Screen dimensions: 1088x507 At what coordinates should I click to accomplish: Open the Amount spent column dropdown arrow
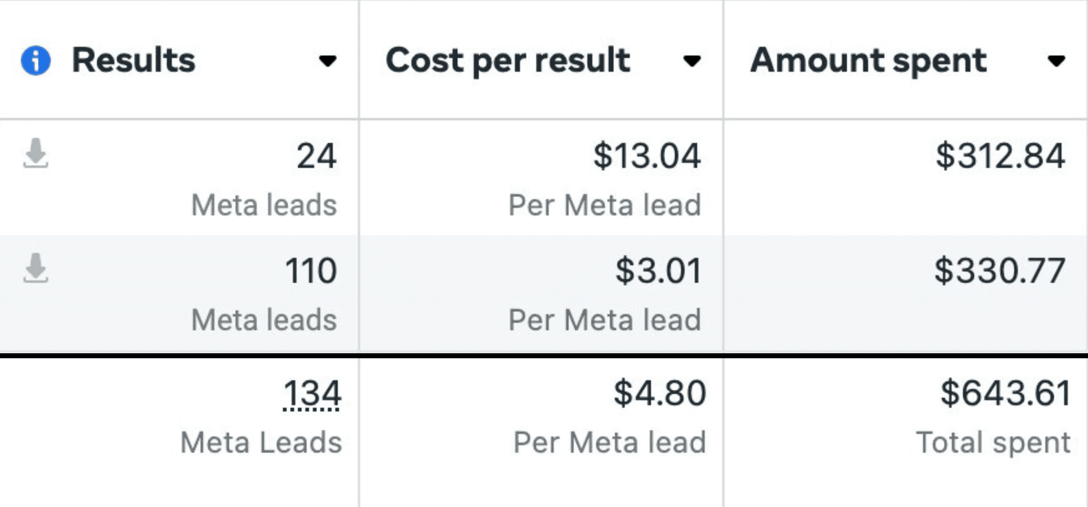coord(1056,61)
